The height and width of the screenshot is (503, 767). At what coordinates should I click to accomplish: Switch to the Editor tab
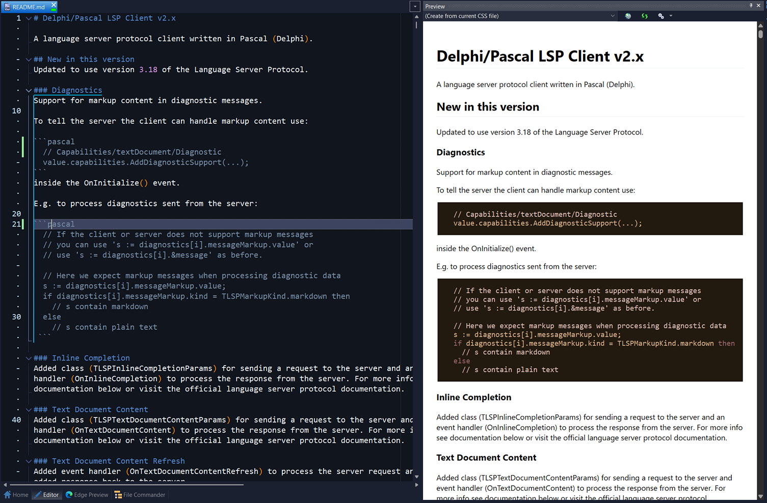click(46, 495)
